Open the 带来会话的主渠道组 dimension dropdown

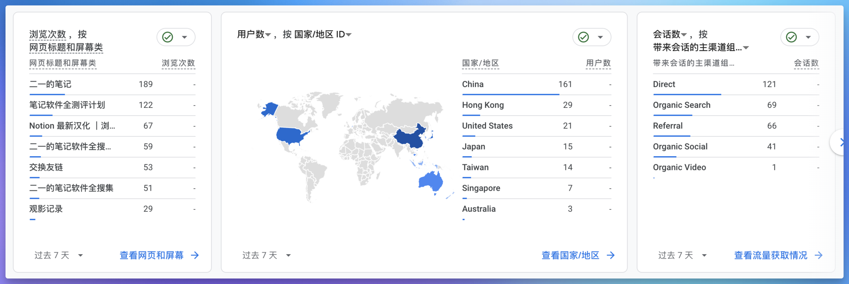[x=701, y=48]
